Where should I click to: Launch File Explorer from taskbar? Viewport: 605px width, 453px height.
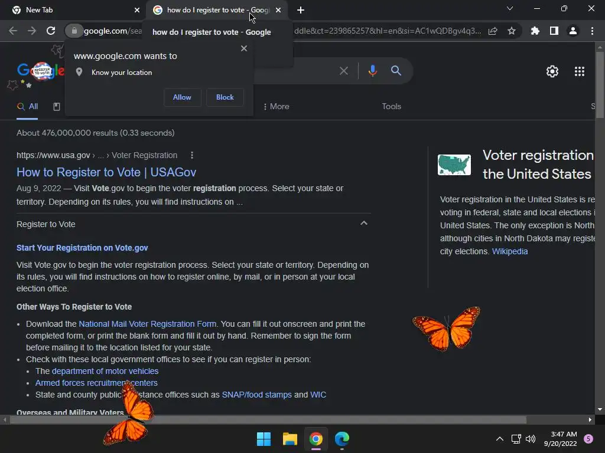(290, 439)
